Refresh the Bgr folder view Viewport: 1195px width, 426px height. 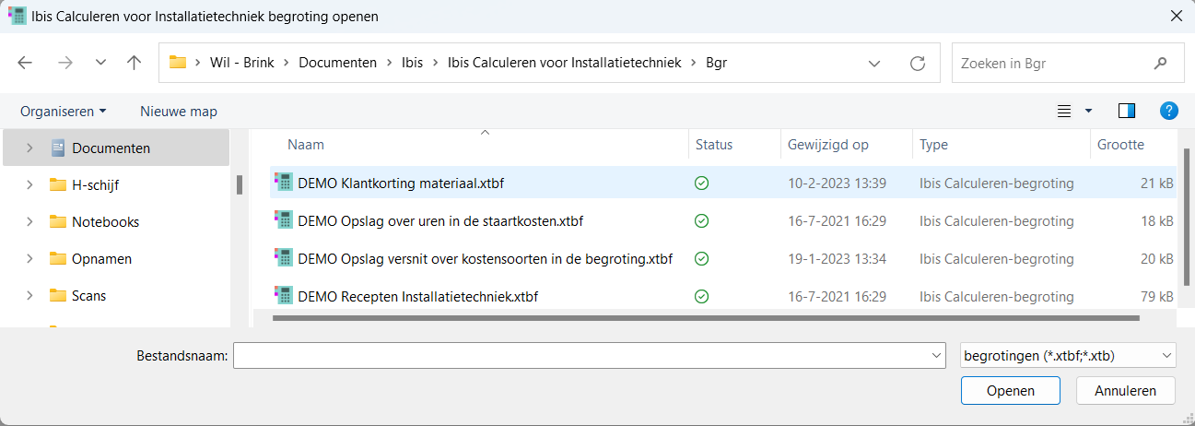click(917, 64)
